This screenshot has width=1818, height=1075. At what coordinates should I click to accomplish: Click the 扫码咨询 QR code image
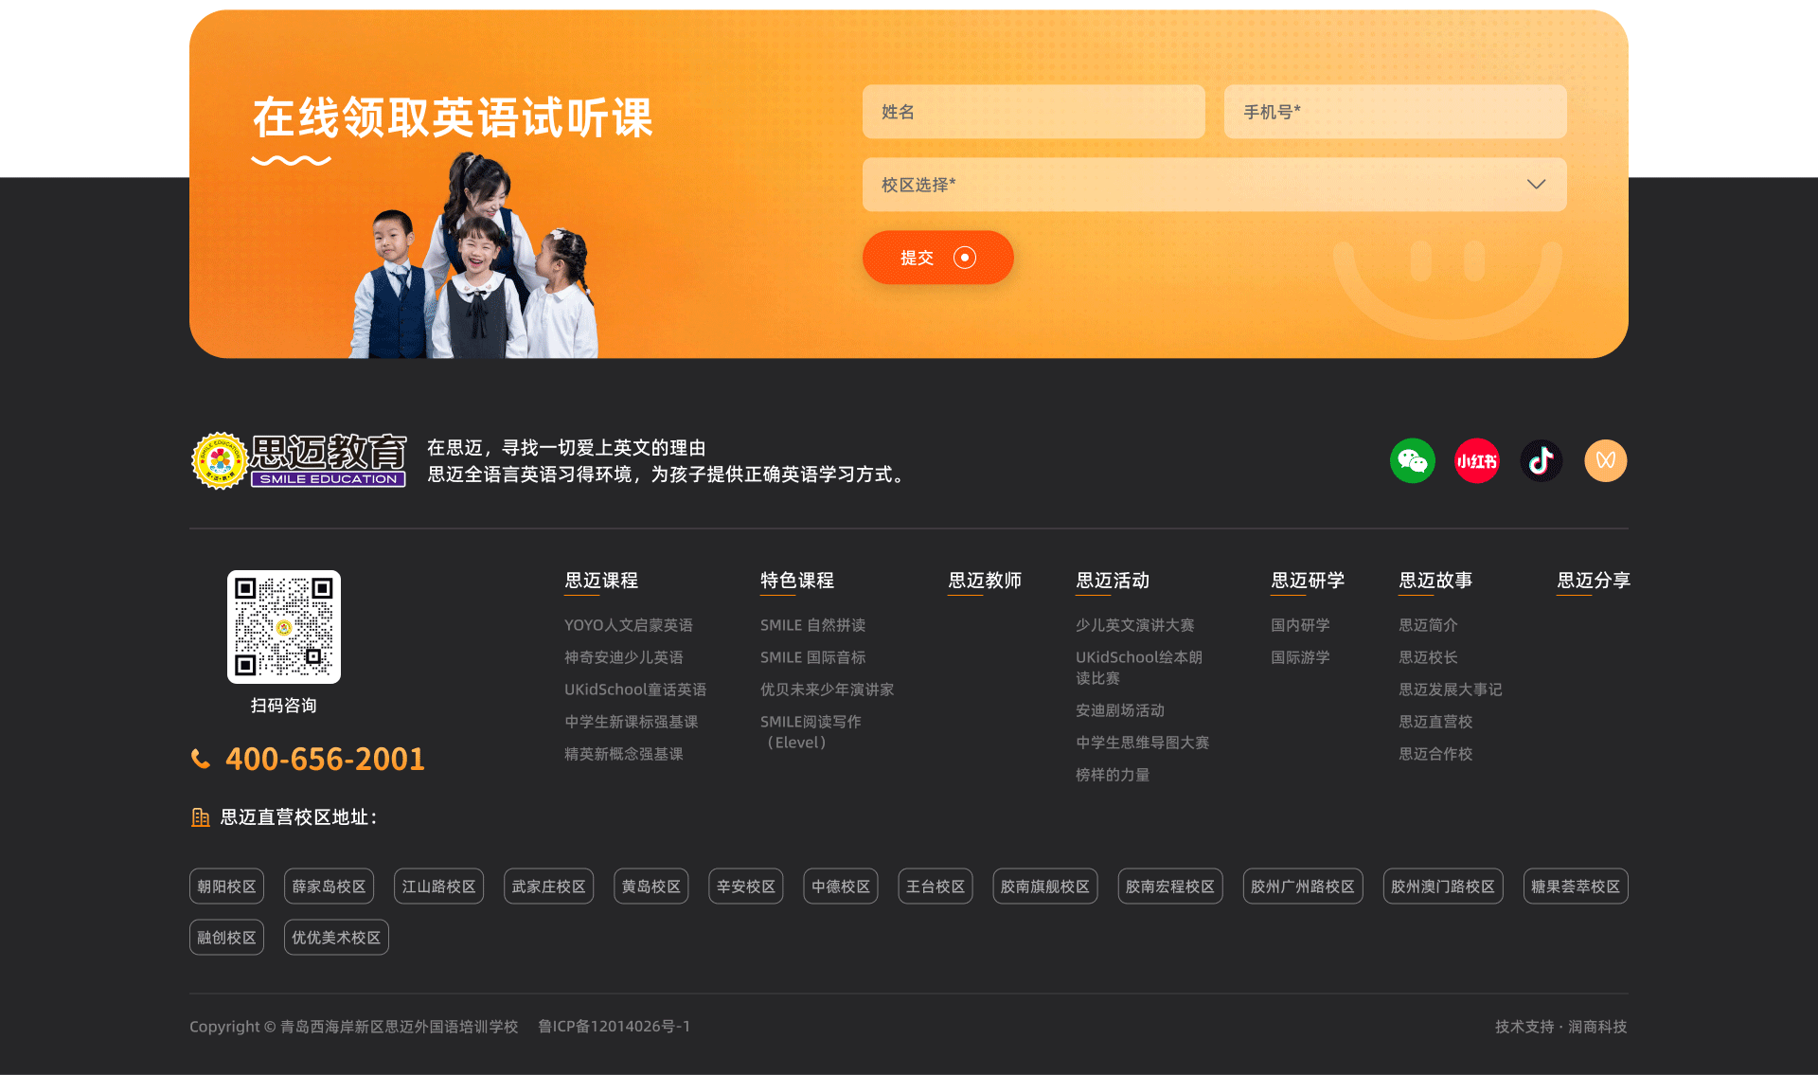tap(283, 627)
